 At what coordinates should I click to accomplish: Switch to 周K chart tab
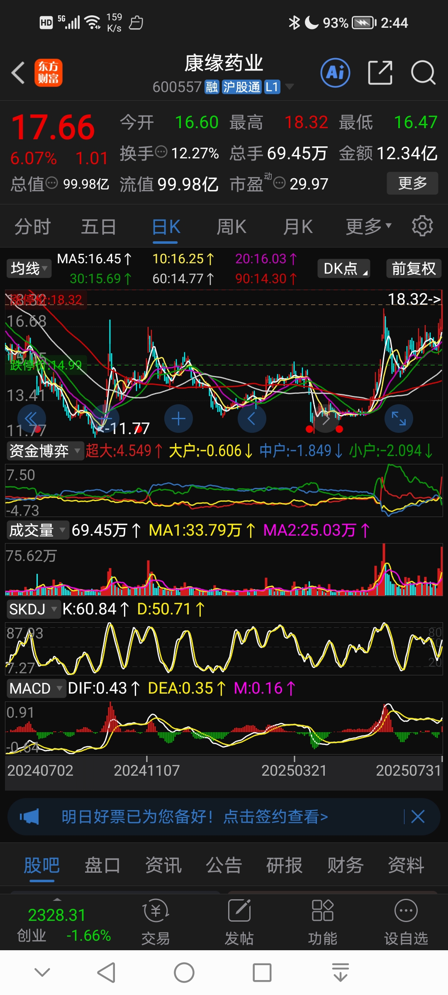231,226
